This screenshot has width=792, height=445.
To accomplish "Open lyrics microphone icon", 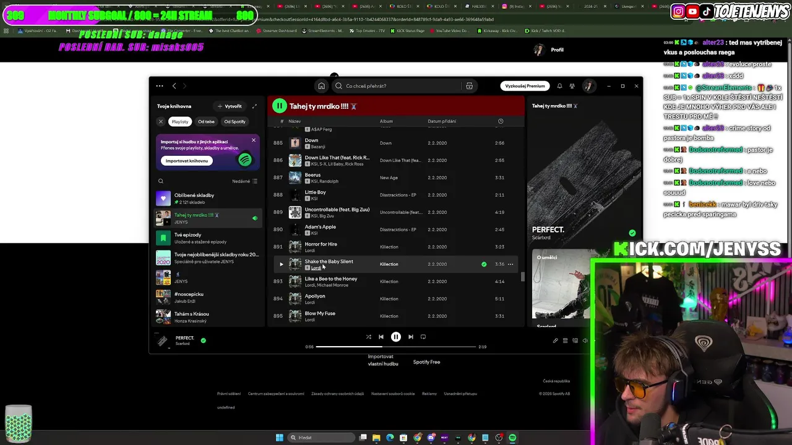I will click(x=555, y=341).
